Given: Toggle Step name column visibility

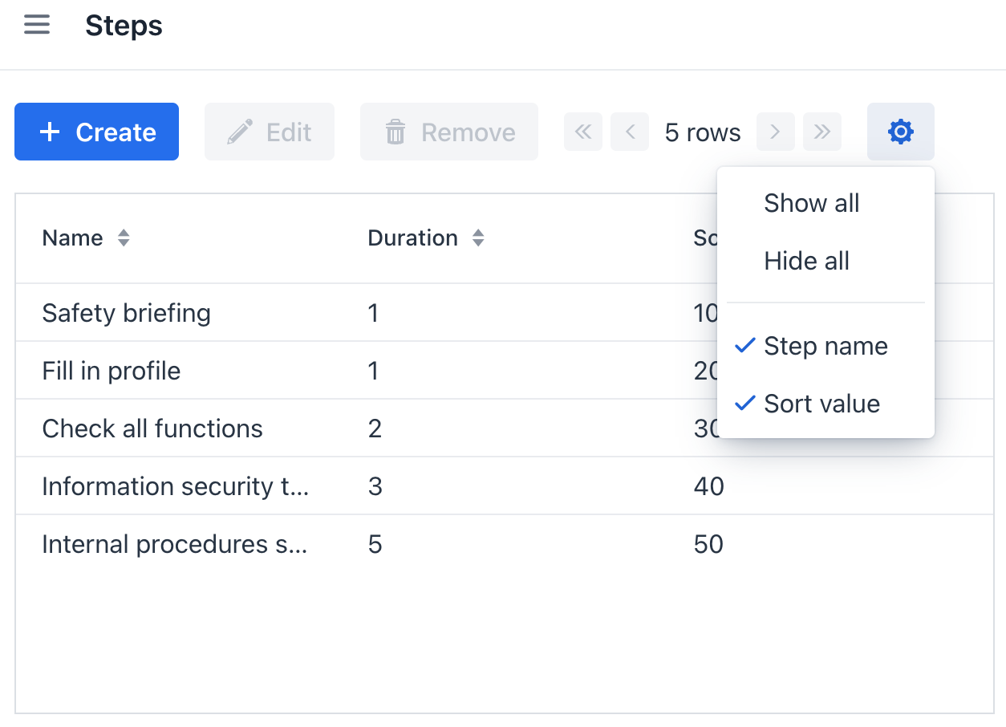Looking at the screenshot, I should pyautogui.click(x=825, y=346).
